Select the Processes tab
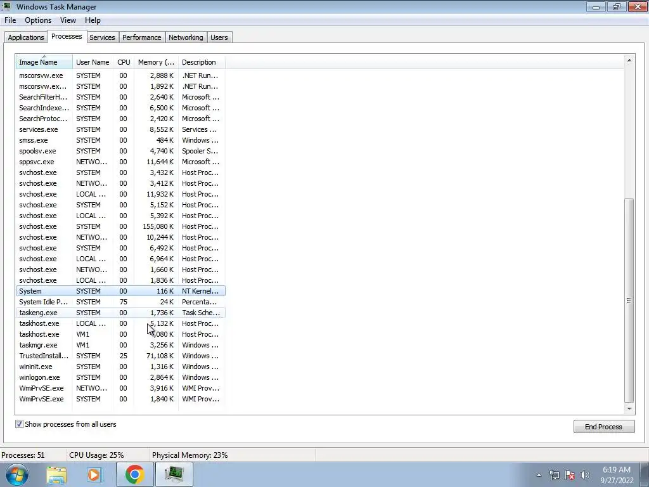 click(67, 36)
